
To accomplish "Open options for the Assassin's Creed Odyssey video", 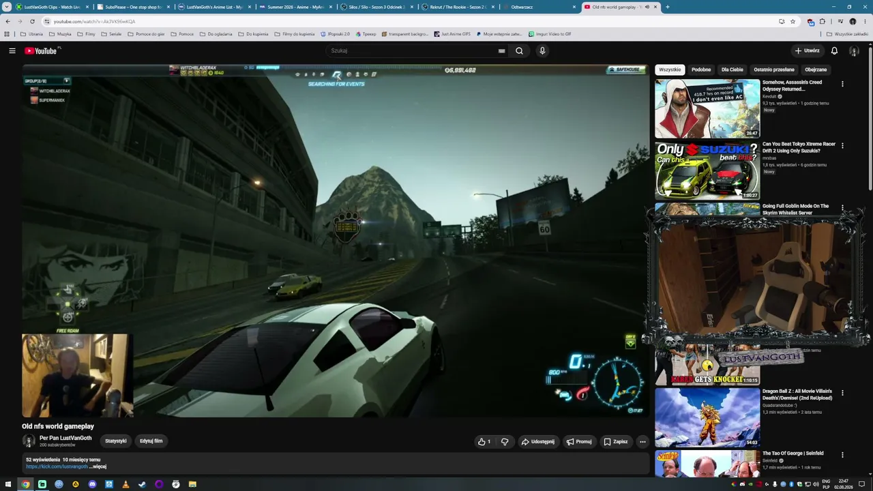I will 842,84.
